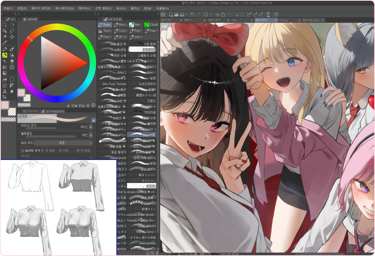Open the 합성 모드 dropdown set to 표준
This screenshot has width=375, height=256.
pyautogui.click(x=63, y=143)
